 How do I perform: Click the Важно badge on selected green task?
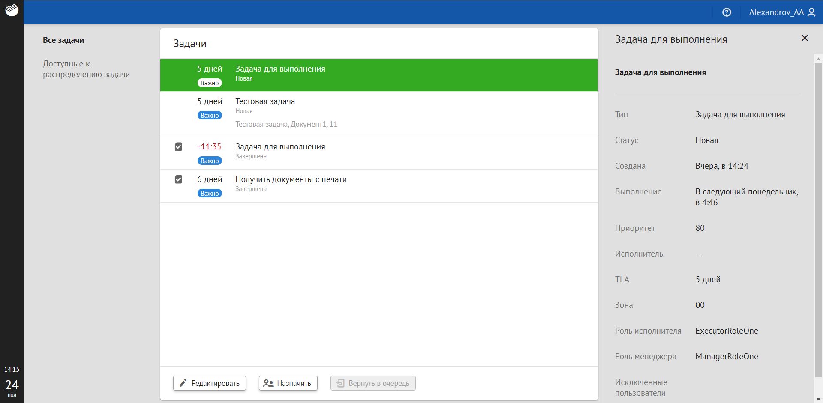(210, 83)
